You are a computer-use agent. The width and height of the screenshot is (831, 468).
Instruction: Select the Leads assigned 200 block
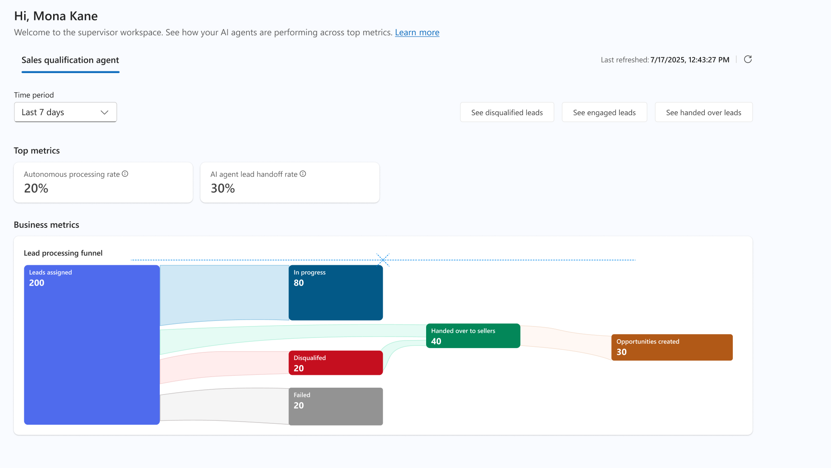tap(92, 345)
